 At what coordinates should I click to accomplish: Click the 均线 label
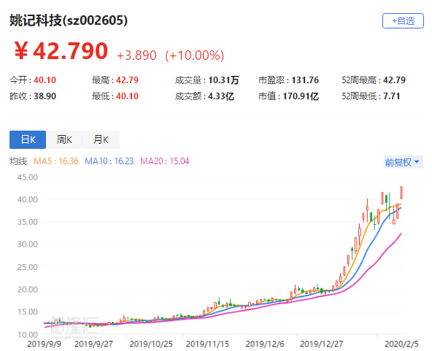[x=18, y=161]
